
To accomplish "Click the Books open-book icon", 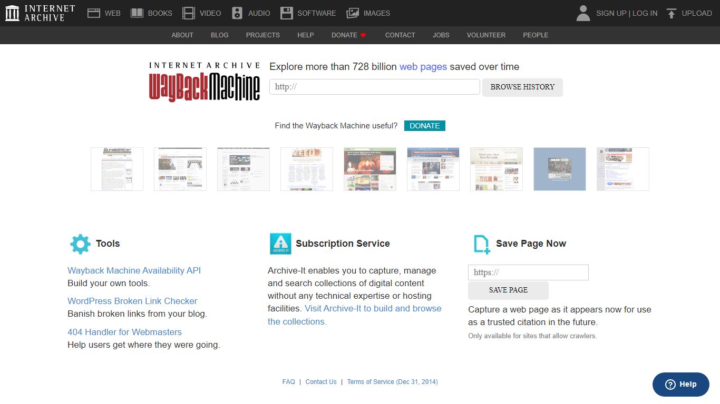I will tap(137, 13).
